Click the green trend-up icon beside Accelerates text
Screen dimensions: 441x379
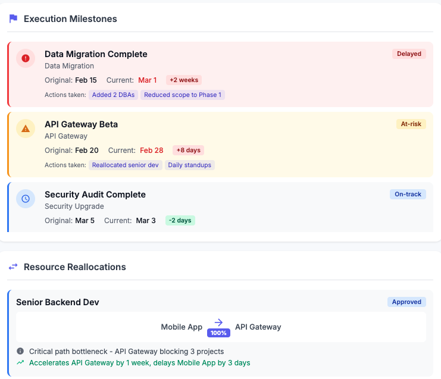point(20,362)
